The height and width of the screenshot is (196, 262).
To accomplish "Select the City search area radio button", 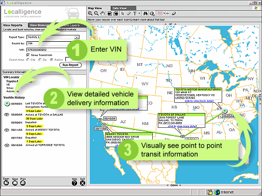I will pos(28,60).
